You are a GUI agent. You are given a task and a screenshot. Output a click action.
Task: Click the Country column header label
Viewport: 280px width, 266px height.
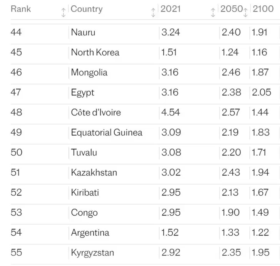click(x=87, y=9)
